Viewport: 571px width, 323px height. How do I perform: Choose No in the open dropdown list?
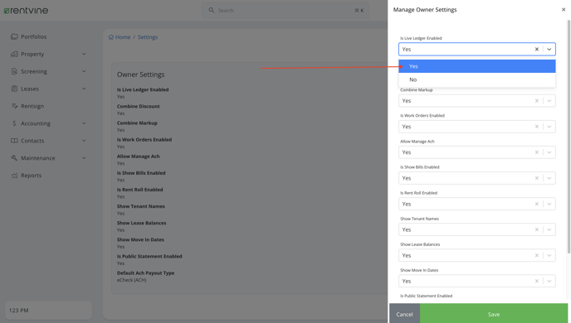pyautogui.click(x=476, y=80)
